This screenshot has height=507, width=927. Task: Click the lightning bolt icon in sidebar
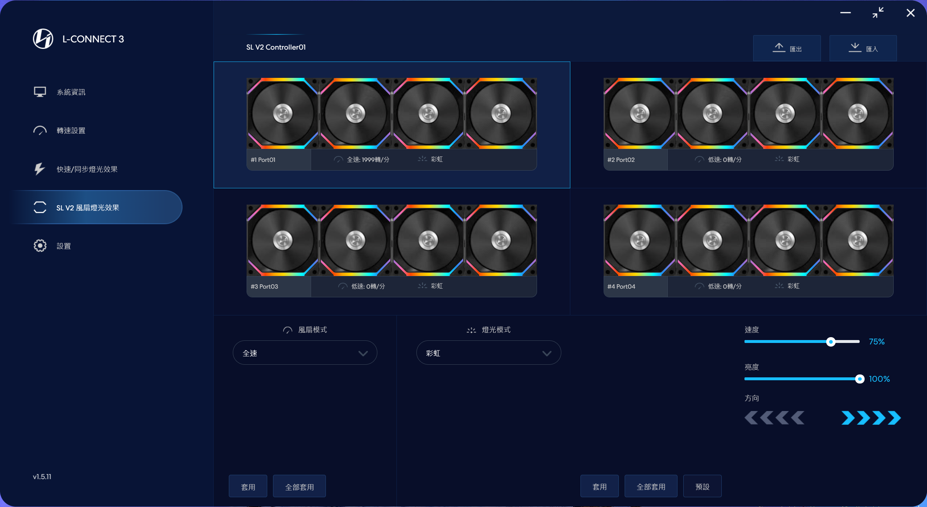(x=39, y=169)
